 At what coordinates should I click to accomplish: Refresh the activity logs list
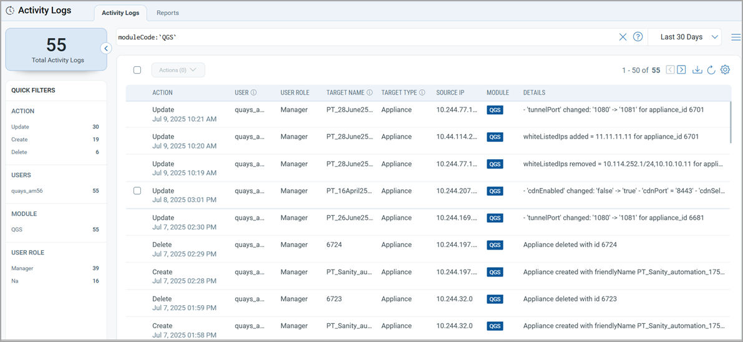[x=711, y=70]
